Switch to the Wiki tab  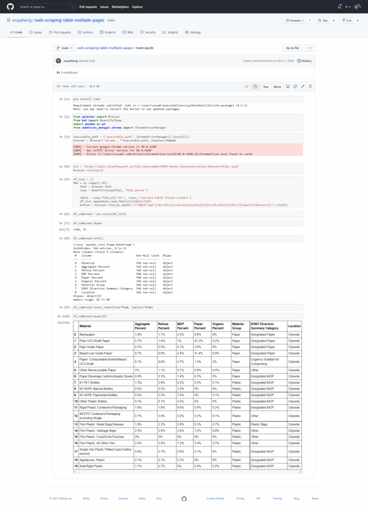coord(127,32)
